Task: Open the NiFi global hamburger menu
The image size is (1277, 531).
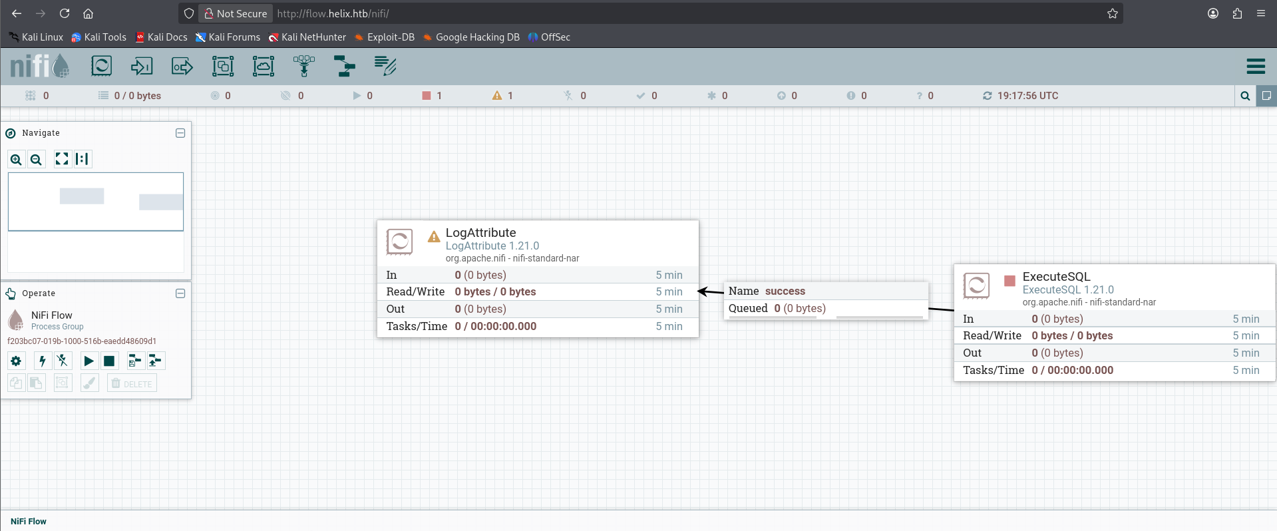Action: pyautogui.click(x=1256, y=66)
